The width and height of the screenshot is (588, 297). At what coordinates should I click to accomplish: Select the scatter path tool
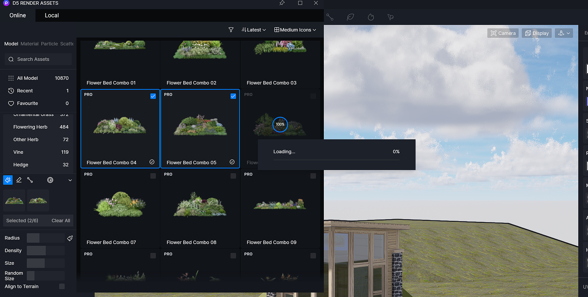coord(30,180)
